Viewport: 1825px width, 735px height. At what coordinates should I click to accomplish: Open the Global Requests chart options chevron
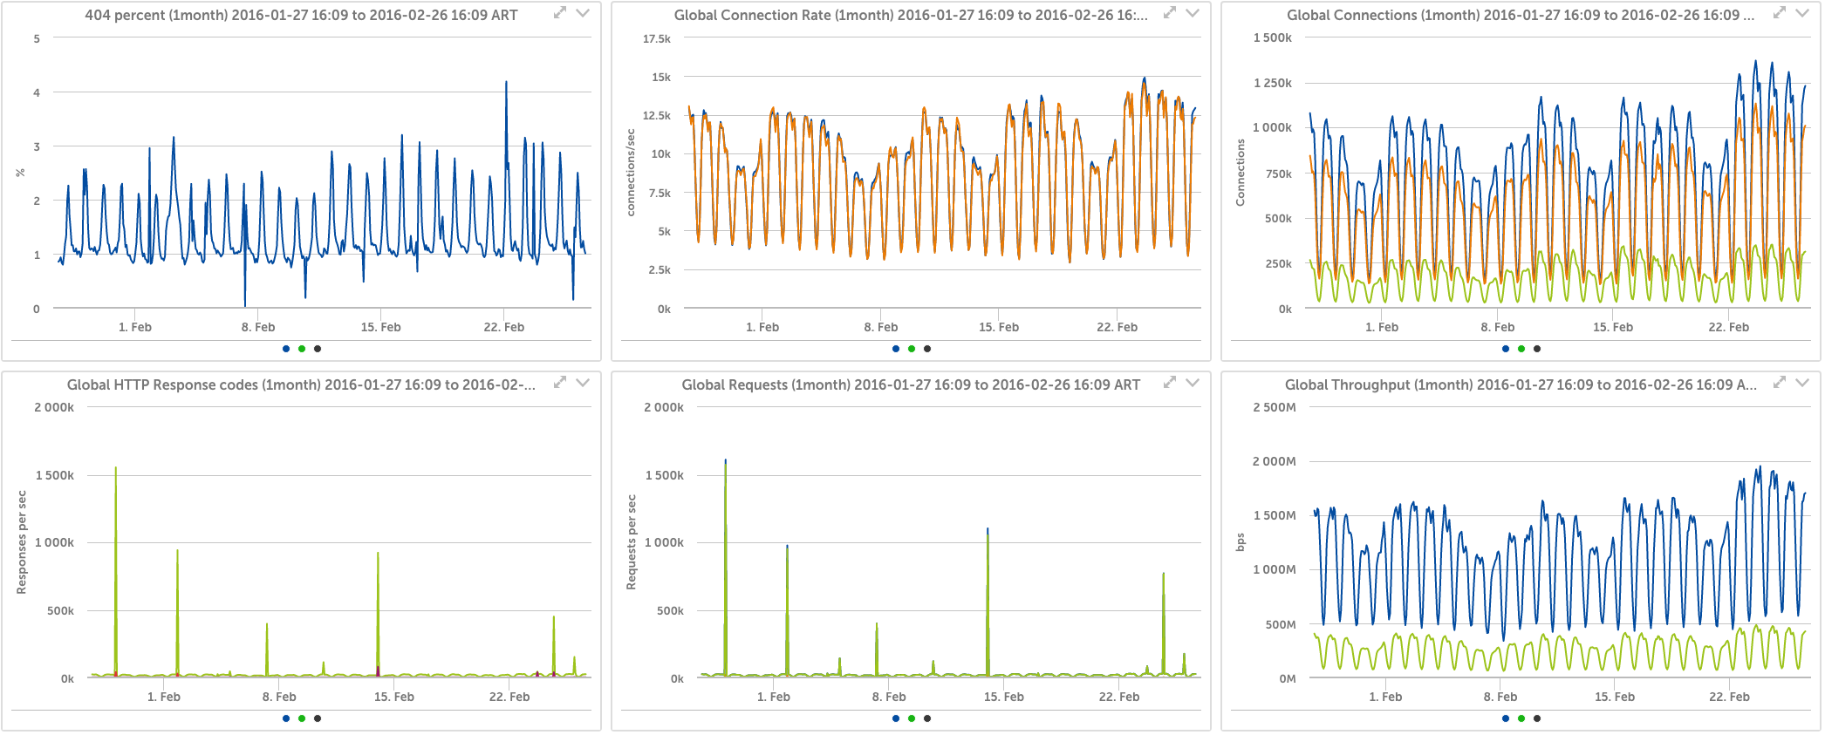pyautogui.click(x=1193, y=383)
